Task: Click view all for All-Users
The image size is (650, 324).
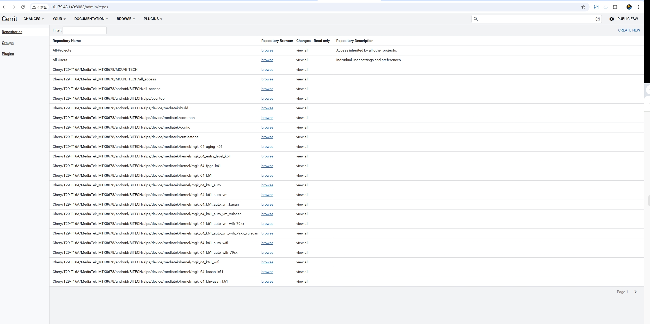Action: click(x=302, y=60)
